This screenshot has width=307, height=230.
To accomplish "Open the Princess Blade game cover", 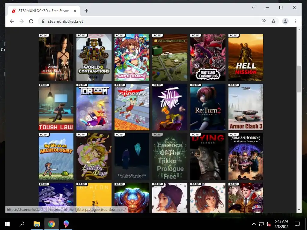I will pos(56,57).
